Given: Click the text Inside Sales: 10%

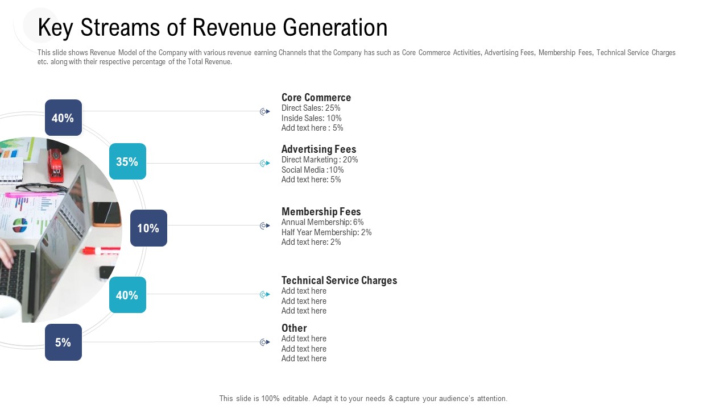Looking at the screenshot, I should 312,118.
